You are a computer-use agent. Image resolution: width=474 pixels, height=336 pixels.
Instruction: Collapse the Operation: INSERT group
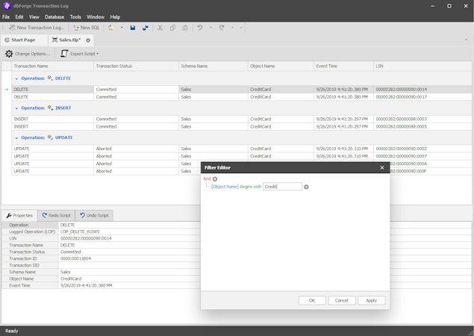16,108
